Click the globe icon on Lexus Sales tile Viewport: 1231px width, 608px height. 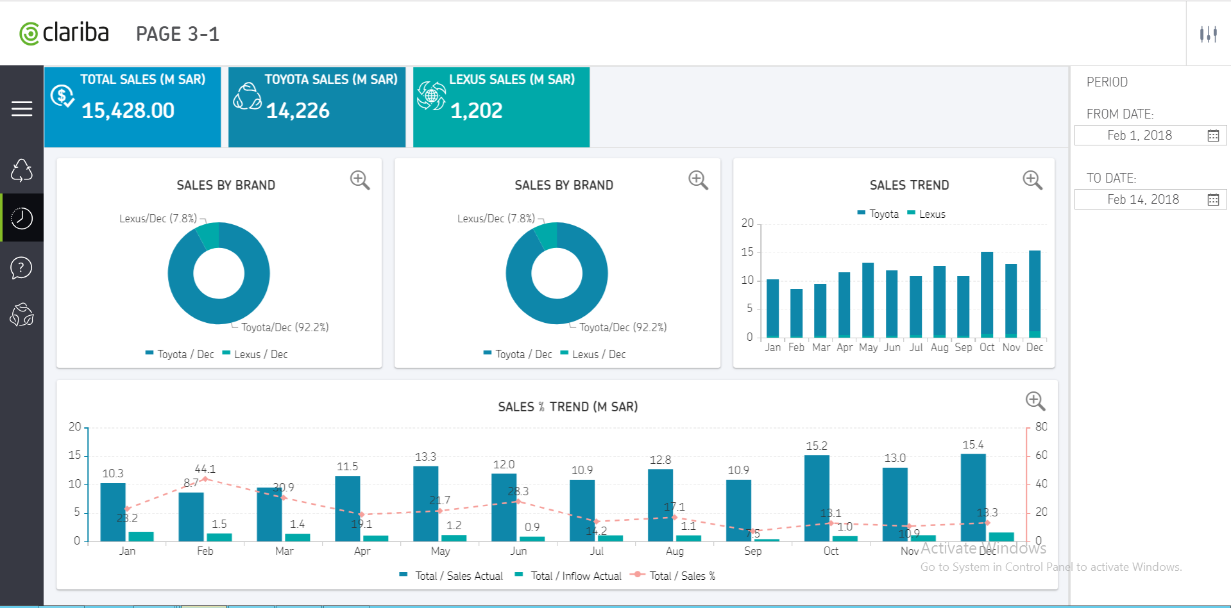click(x=431, y=97)
